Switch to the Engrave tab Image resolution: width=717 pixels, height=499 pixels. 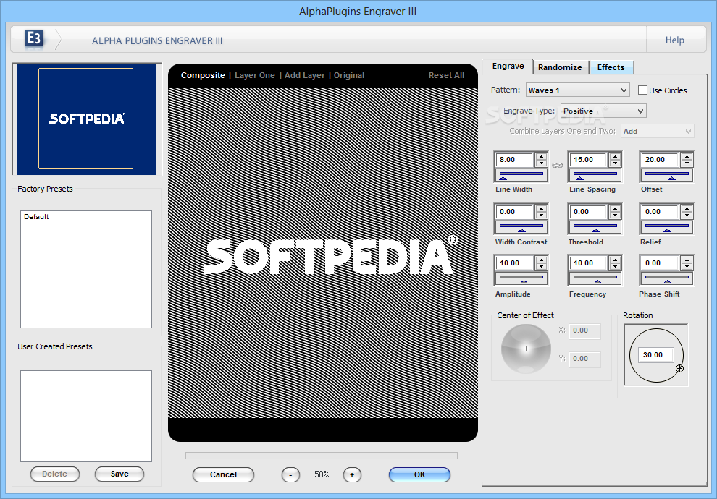point(508,67)
